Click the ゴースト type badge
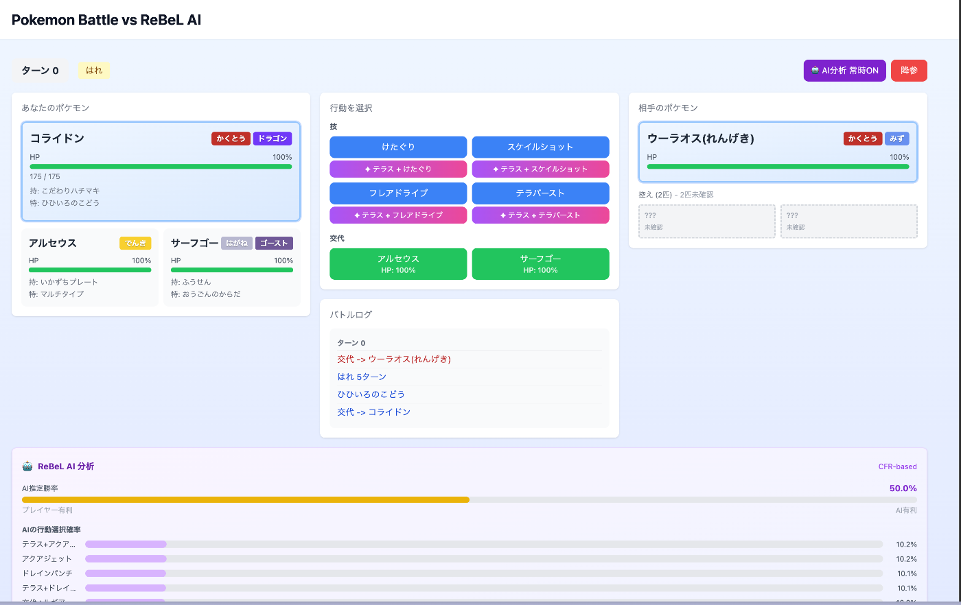961x605 pixels. click(274, 243)
